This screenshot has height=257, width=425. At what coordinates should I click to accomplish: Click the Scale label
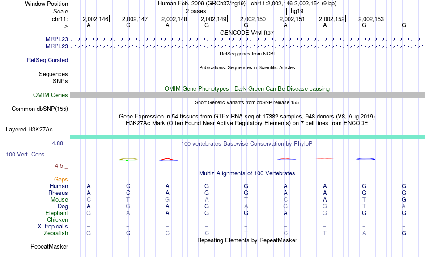click(61, 11)
